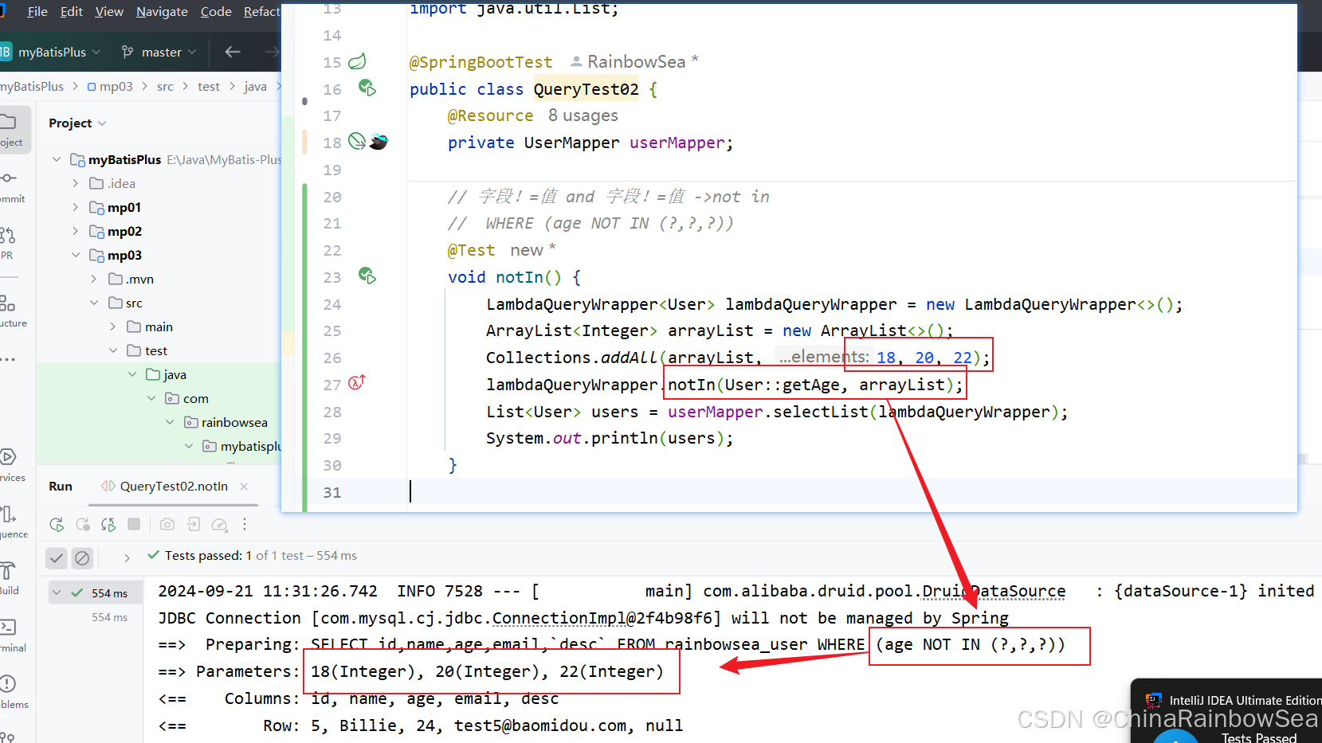The width and height of the screenshot is (1322, 743).
Task: Click the run test gutter icon on line 16
Action: [x=367, y=88]
